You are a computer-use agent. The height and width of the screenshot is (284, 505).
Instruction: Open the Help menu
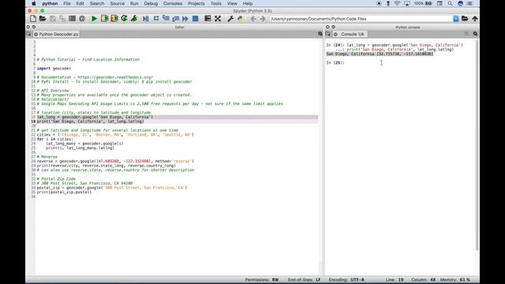(x=247, y=3)
